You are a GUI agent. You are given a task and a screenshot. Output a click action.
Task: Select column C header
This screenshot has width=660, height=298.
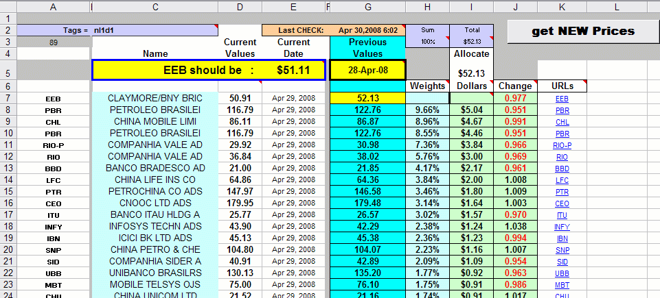click(x=155, y=7)
